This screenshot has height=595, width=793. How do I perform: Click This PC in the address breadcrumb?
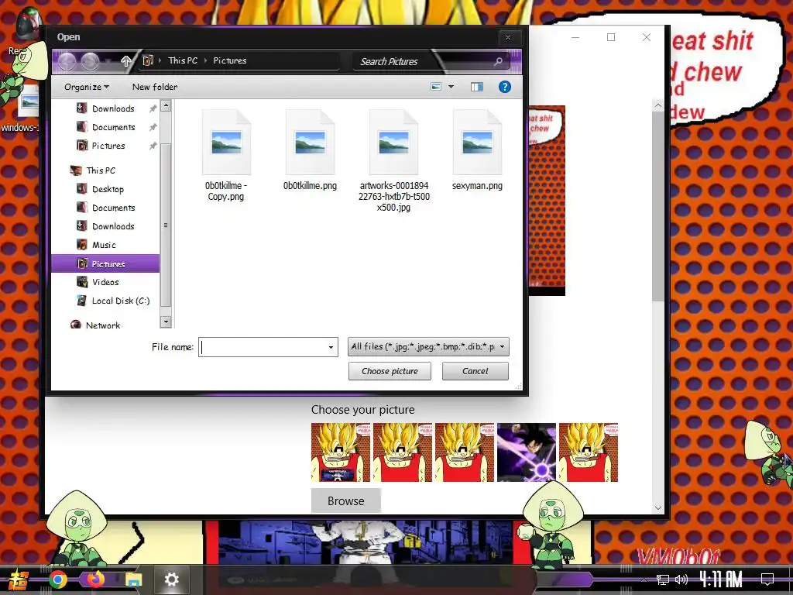[183, 60]
